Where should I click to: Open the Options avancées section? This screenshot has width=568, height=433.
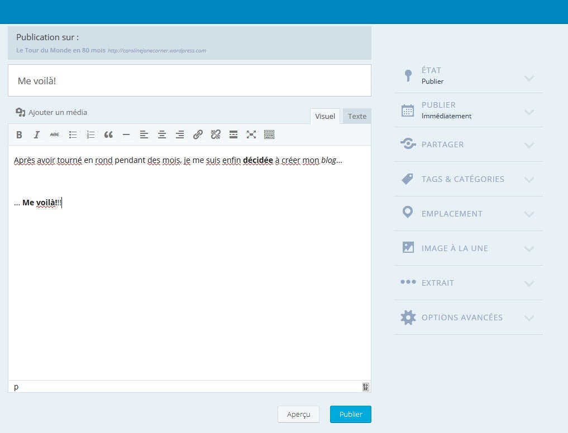[x=468, y=317]
